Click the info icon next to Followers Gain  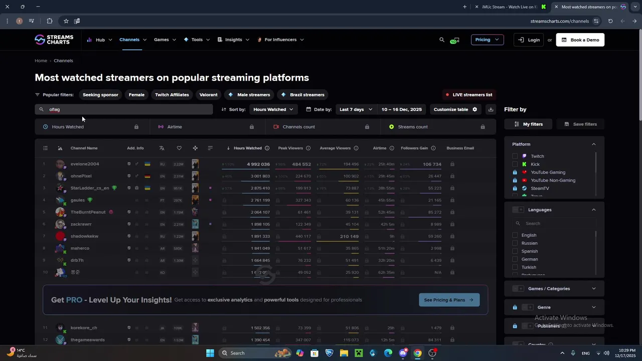433,148
